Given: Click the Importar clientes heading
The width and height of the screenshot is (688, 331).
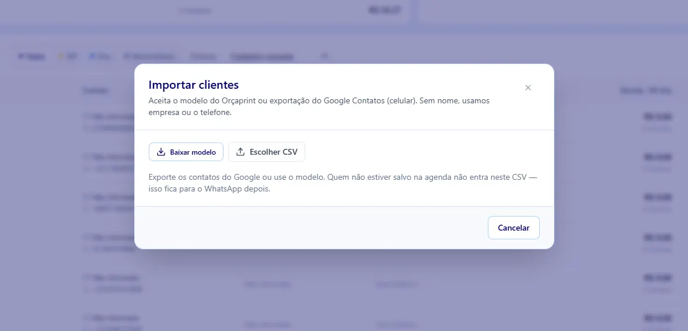Looking at the screenshot, I should click(194, 85).
